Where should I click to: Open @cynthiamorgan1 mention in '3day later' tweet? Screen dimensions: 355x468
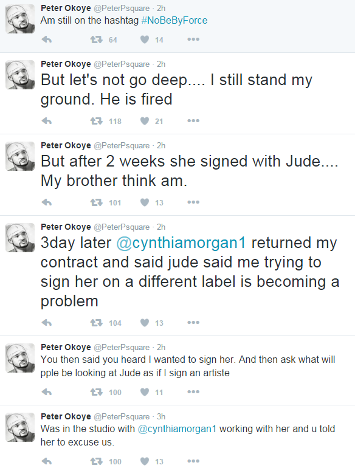181,243
